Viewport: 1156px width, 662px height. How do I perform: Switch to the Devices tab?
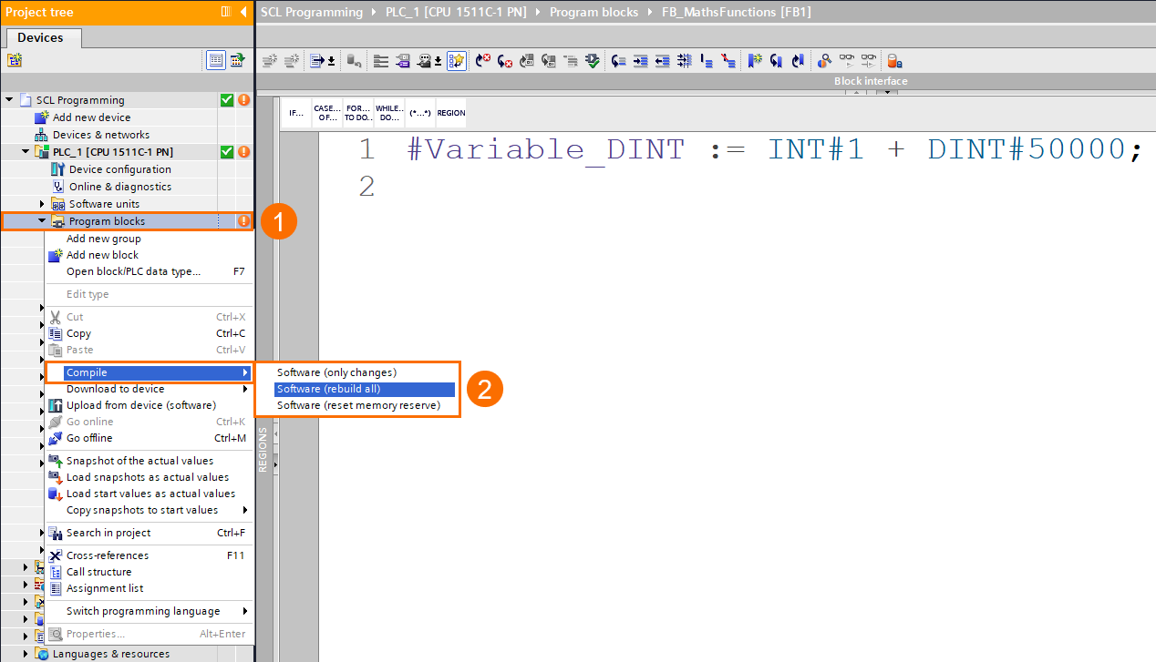42,37
